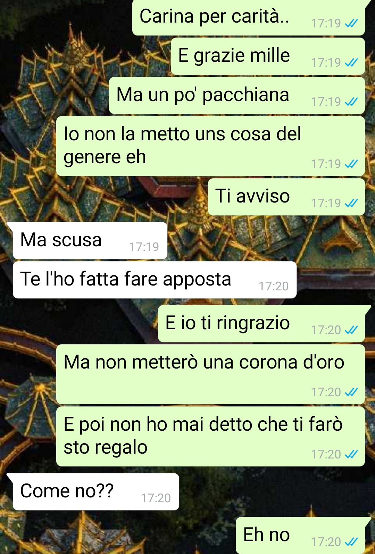This screenshot has height=554, width=375.
Task: Click double checkmark on 'E io ti ringrazio'
Action: click(x=351, y=330)
